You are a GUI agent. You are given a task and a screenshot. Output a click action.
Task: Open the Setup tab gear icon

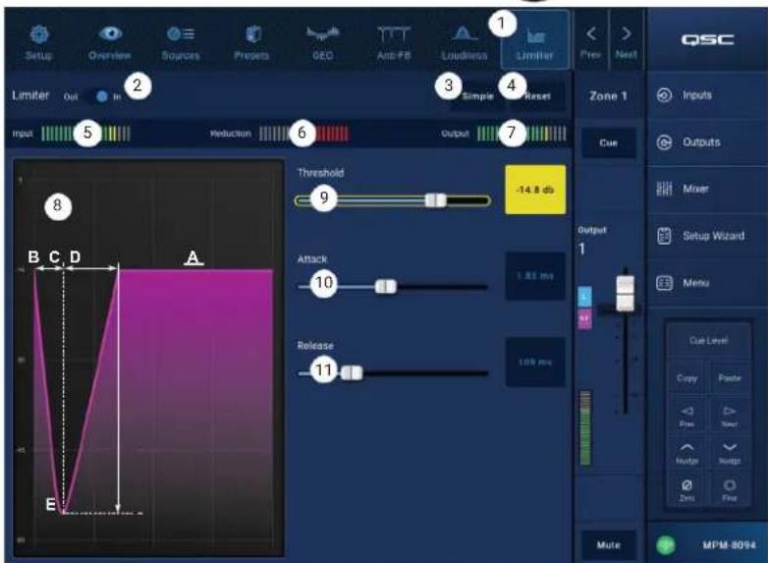pyautogui.click(x=38, y=41)
